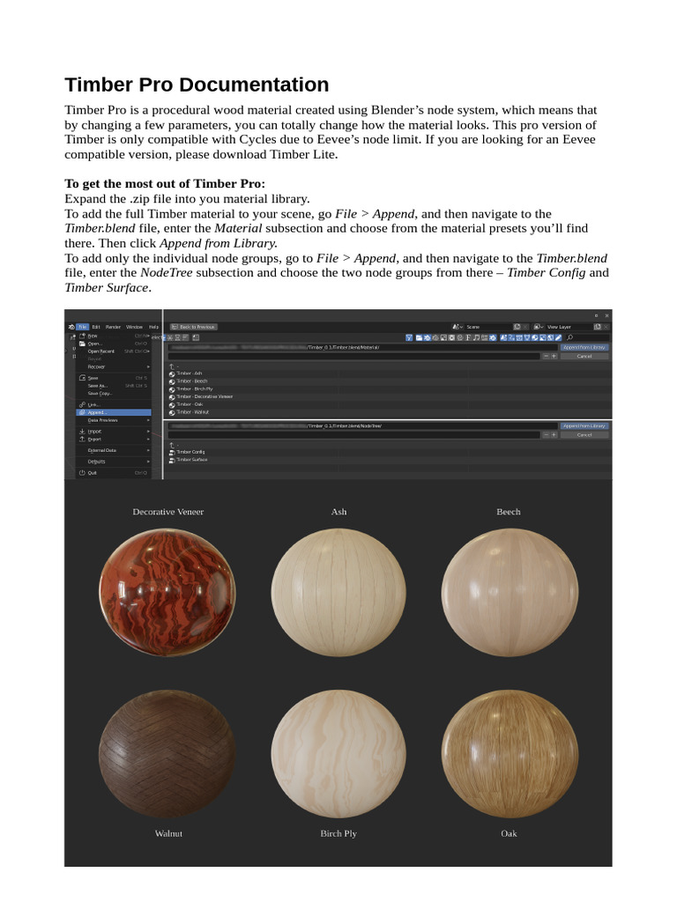Toggle the script files filter icon

pyautogui.click(x=460, y=337)
